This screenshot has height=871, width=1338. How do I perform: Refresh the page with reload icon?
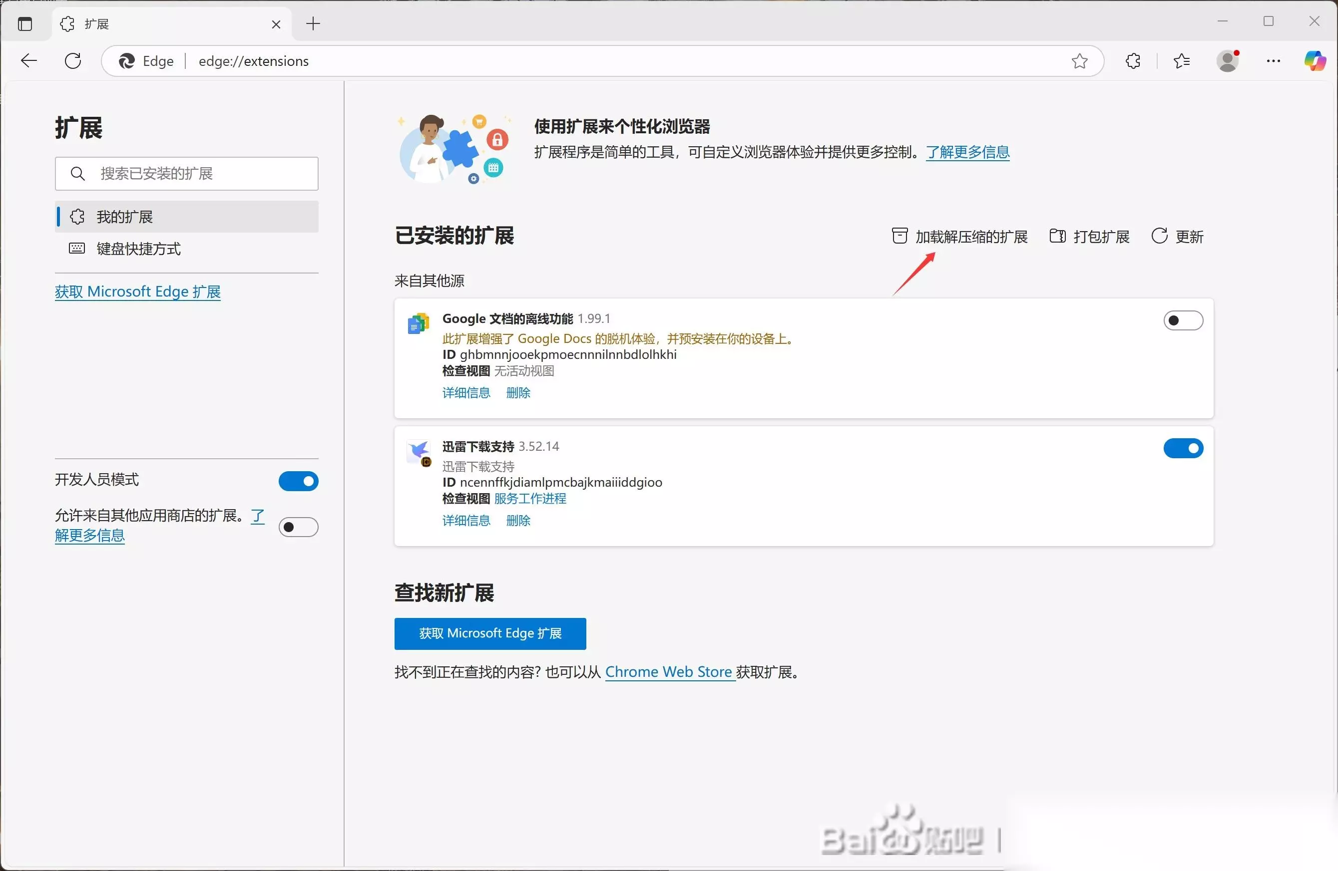[x=73, y=61]
